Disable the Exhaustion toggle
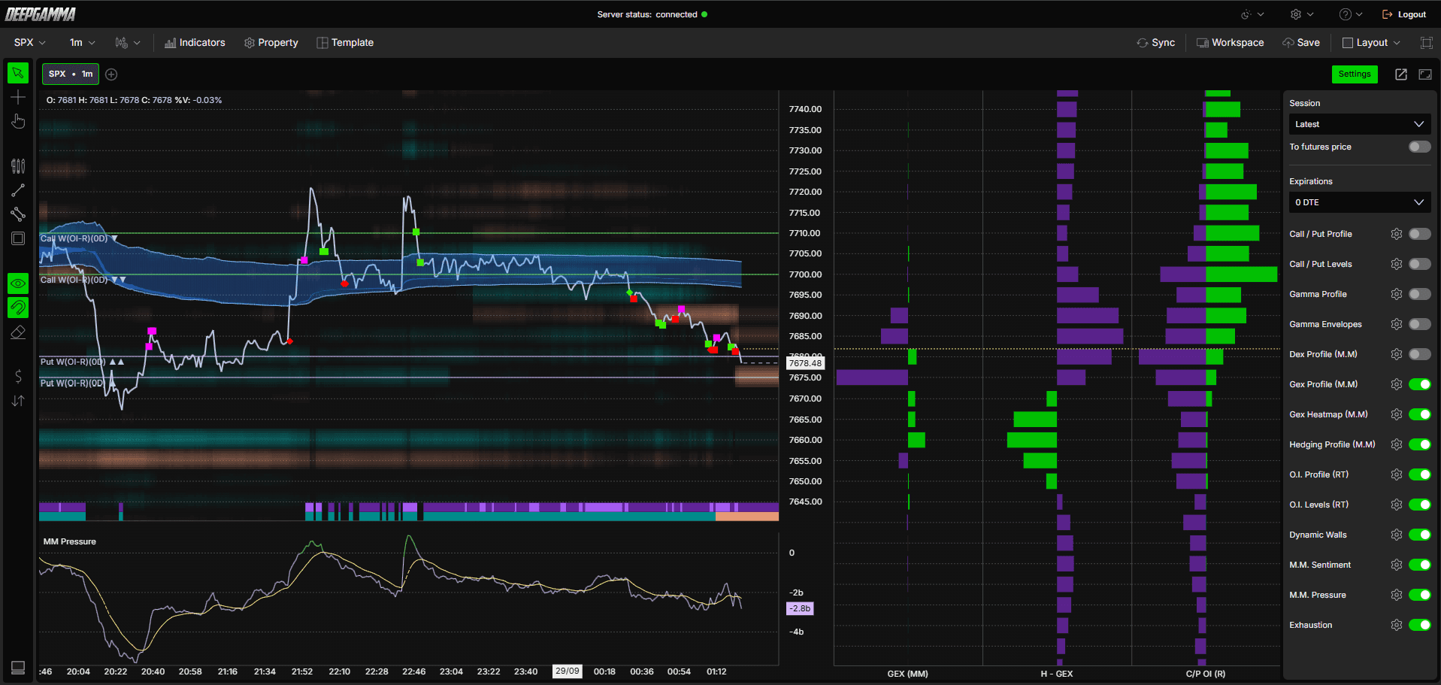1441x685 pixels. point(1420,625)
